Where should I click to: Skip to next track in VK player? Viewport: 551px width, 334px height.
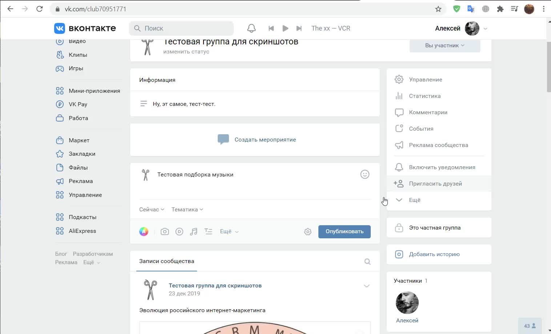(x=299, y=28)
